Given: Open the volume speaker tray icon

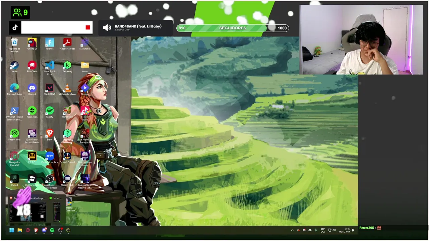Looking at the screenshot, I should tap(334, 230).
